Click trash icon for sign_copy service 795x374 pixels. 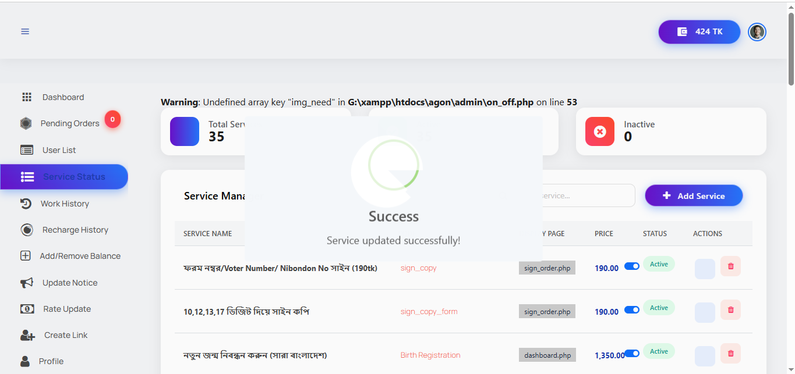tap(730, 266)
